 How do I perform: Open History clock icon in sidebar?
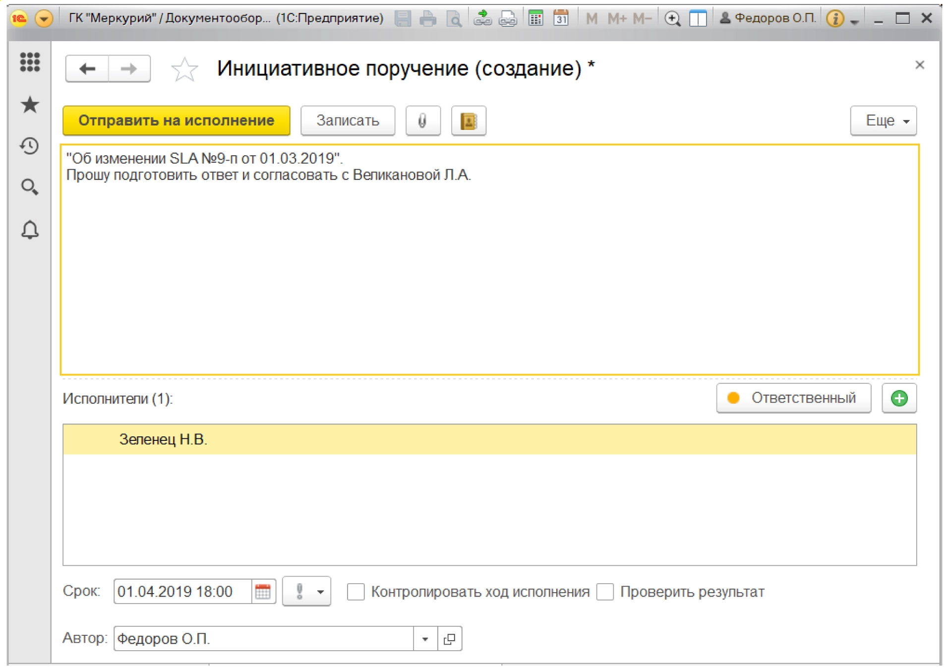[30, 146]
